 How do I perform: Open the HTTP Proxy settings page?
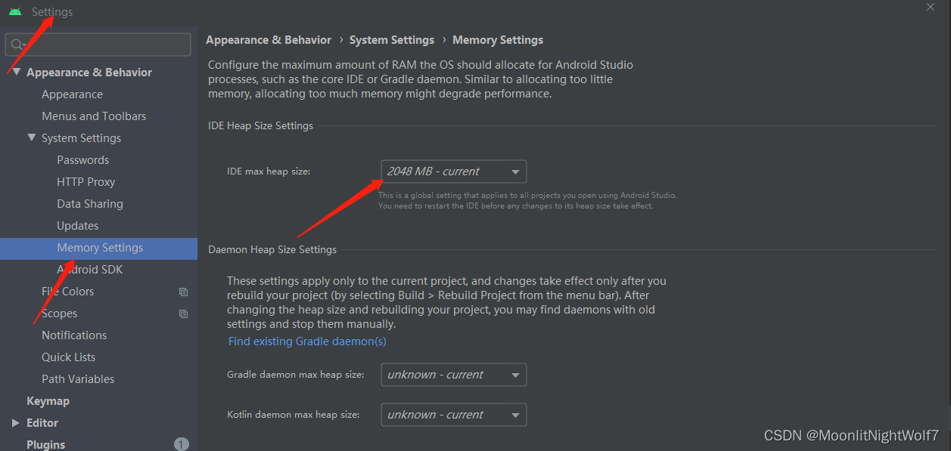coord(85,182)
